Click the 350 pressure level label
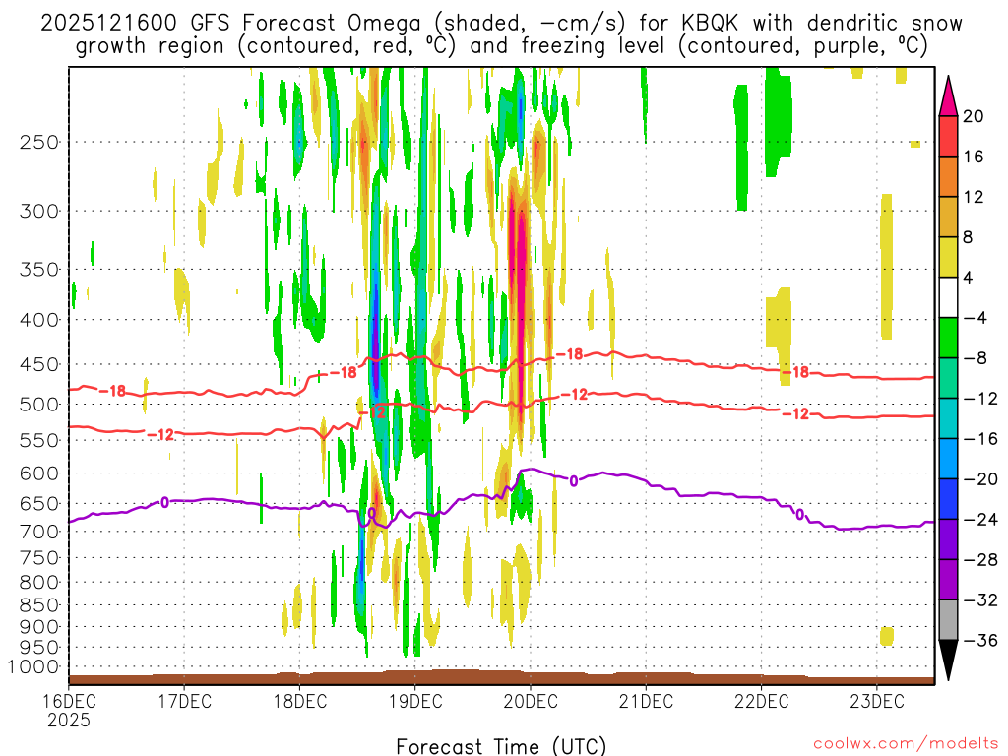Screen dimensions: 1008x756 click(x=39, y=270)
